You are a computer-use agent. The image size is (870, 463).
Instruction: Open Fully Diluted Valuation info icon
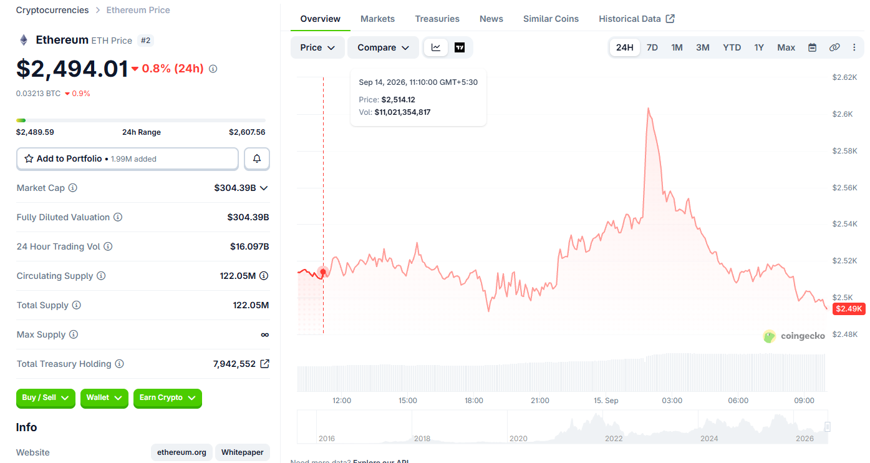(x=118, y=217)
